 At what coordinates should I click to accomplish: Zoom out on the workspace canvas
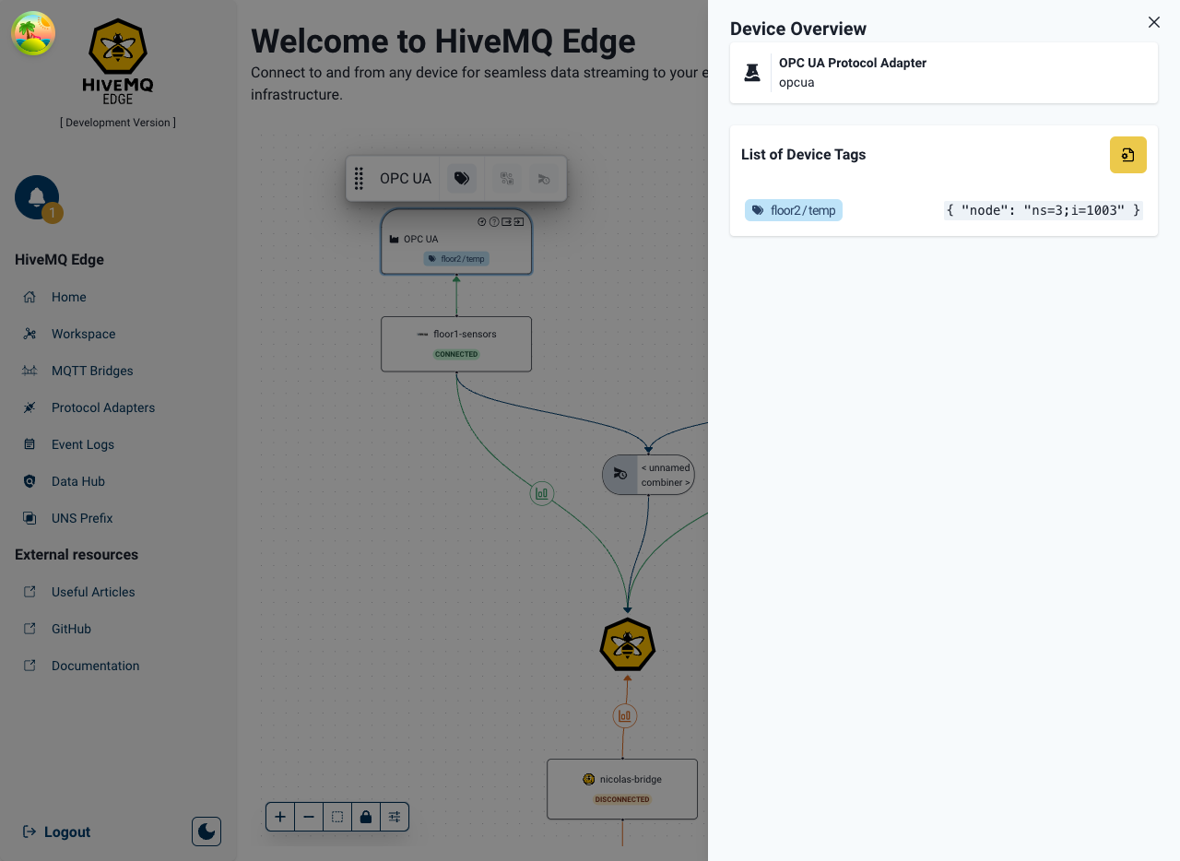(x=309, y=817)
